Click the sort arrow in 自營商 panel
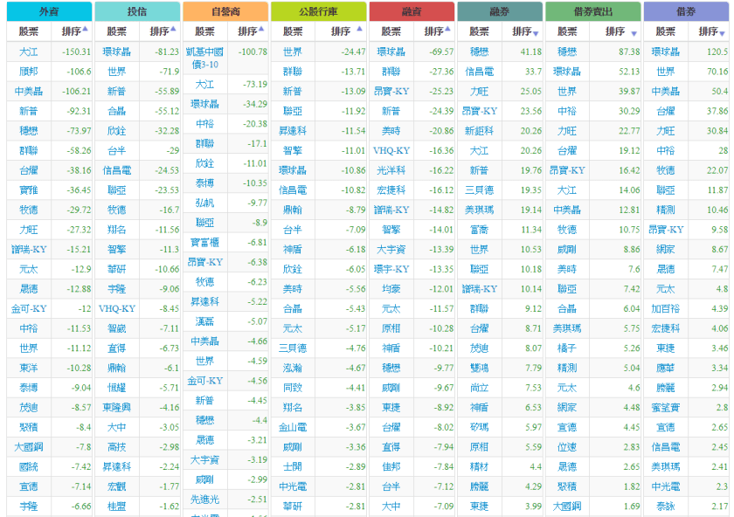The height and width of the screenshot is (517, 734). [x=261, y=30]
